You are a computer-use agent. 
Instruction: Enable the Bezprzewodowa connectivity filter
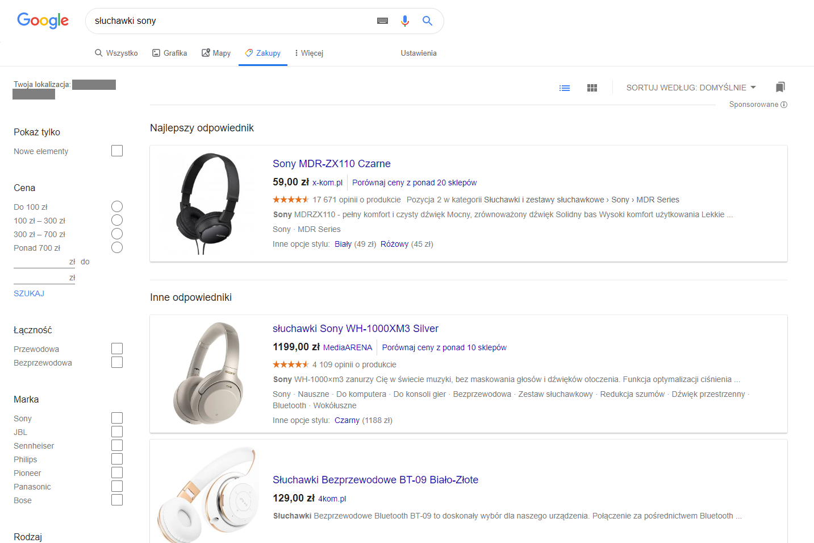click(117, 363)
